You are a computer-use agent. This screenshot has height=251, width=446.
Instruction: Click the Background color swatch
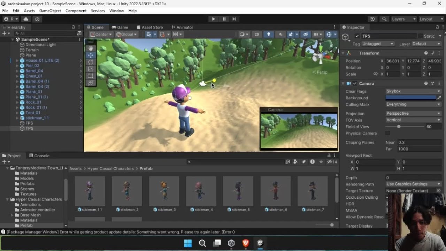410,98
